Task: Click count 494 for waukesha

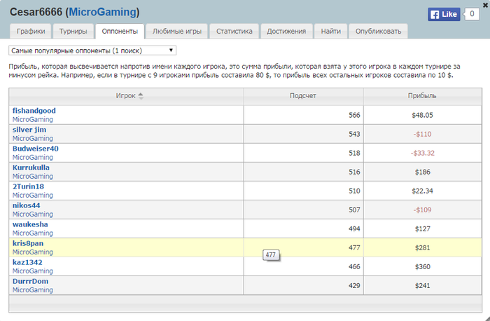Action: coord(354,229)
